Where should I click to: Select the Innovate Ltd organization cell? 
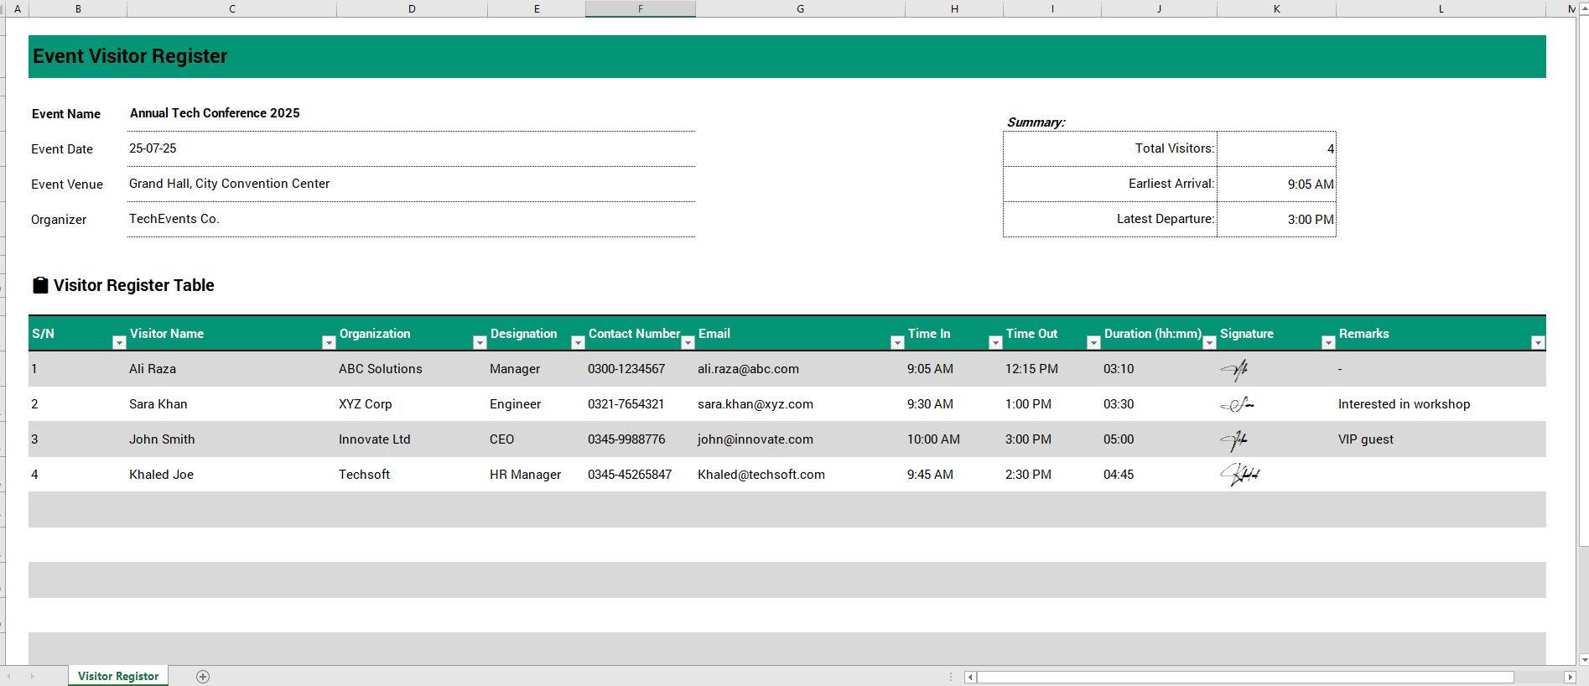pyautogui.click(x=412, y=439)
